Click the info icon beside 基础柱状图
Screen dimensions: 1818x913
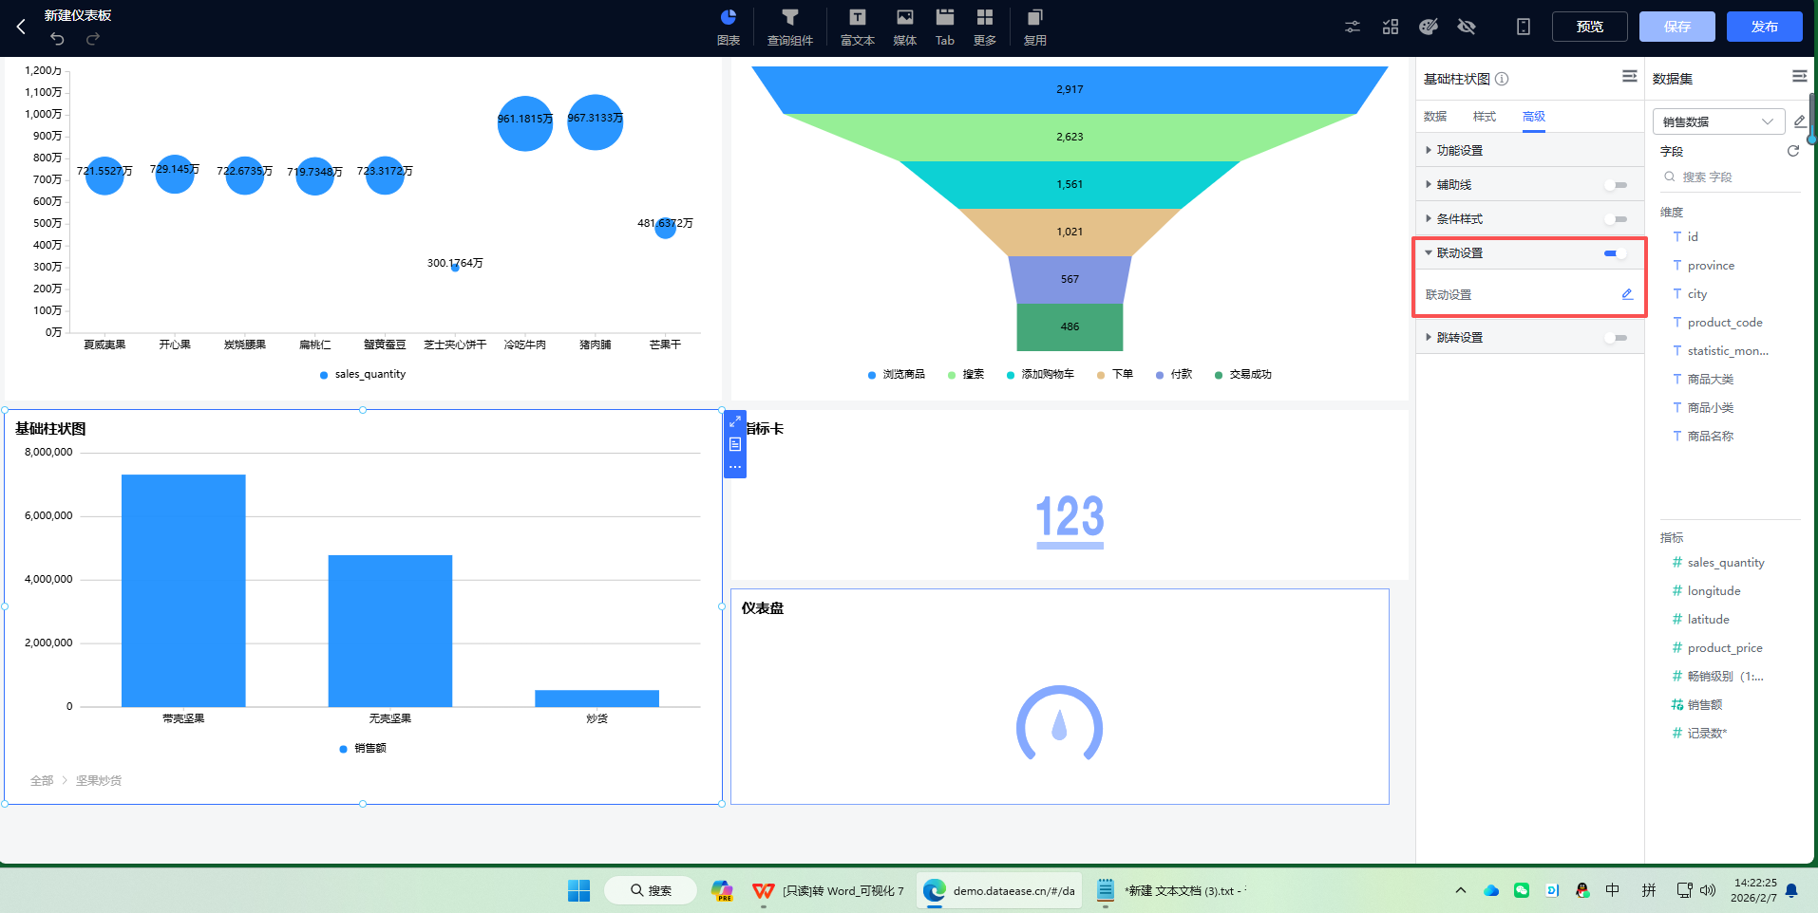pyautogui.click(x=1502, y=79)
